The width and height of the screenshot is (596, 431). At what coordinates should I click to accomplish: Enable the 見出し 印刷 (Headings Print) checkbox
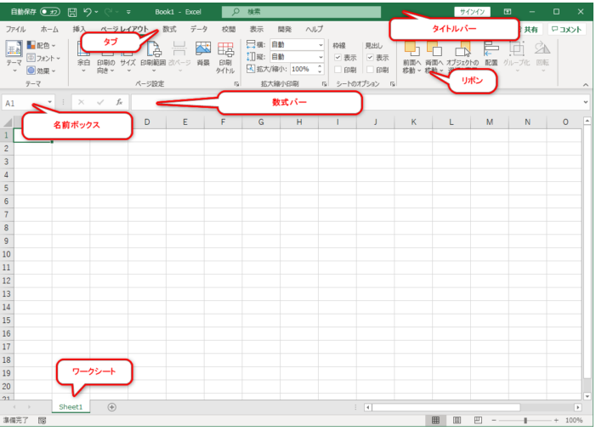click(x=370, y=70)
